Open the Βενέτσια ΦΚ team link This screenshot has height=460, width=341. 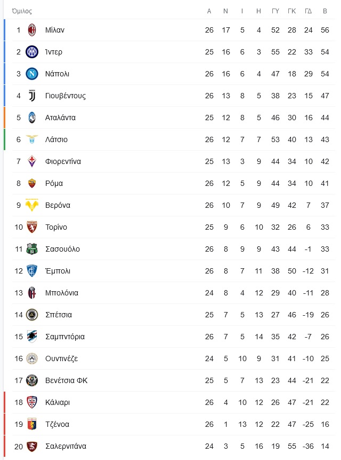(x=67, y=380)
